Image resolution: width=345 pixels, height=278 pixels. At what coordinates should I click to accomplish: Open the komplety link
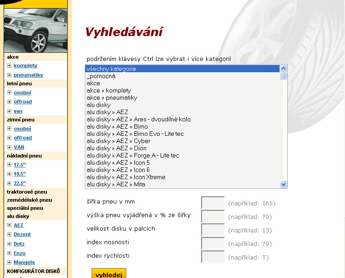coord(26,65)
